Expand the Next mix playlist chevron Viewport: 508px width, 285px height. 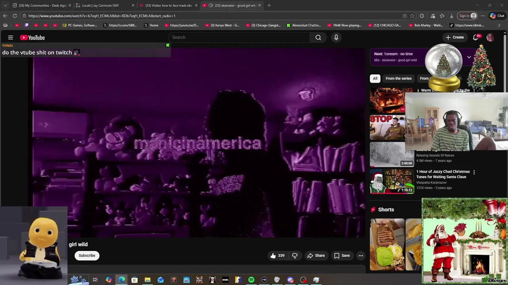pyautogui.click(x=469, y=57)
